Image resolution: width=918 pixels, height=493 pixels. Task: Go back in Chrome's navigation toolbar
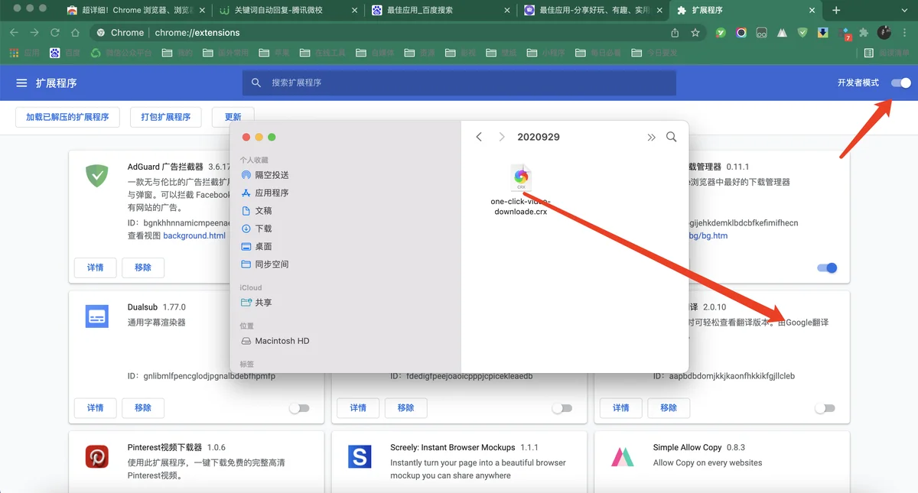point(15,33)
